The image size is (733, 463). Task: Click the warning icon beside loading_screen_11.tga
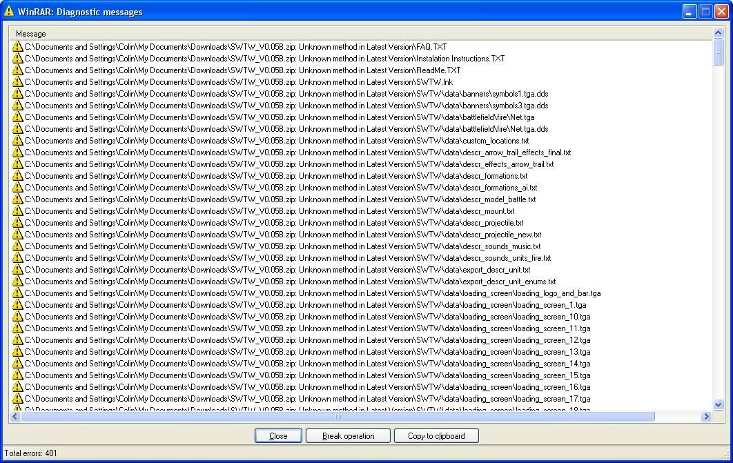pyautogui.click(x=17, y=328)
